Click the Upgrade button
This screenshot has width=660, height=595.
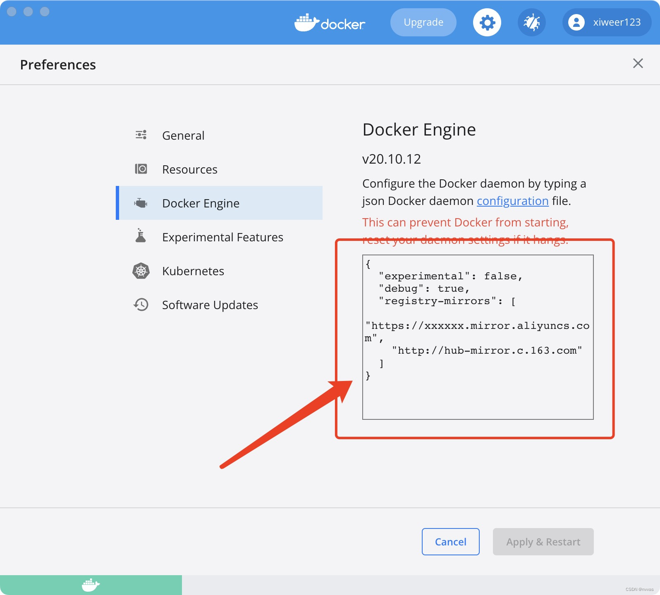(423, 22)
